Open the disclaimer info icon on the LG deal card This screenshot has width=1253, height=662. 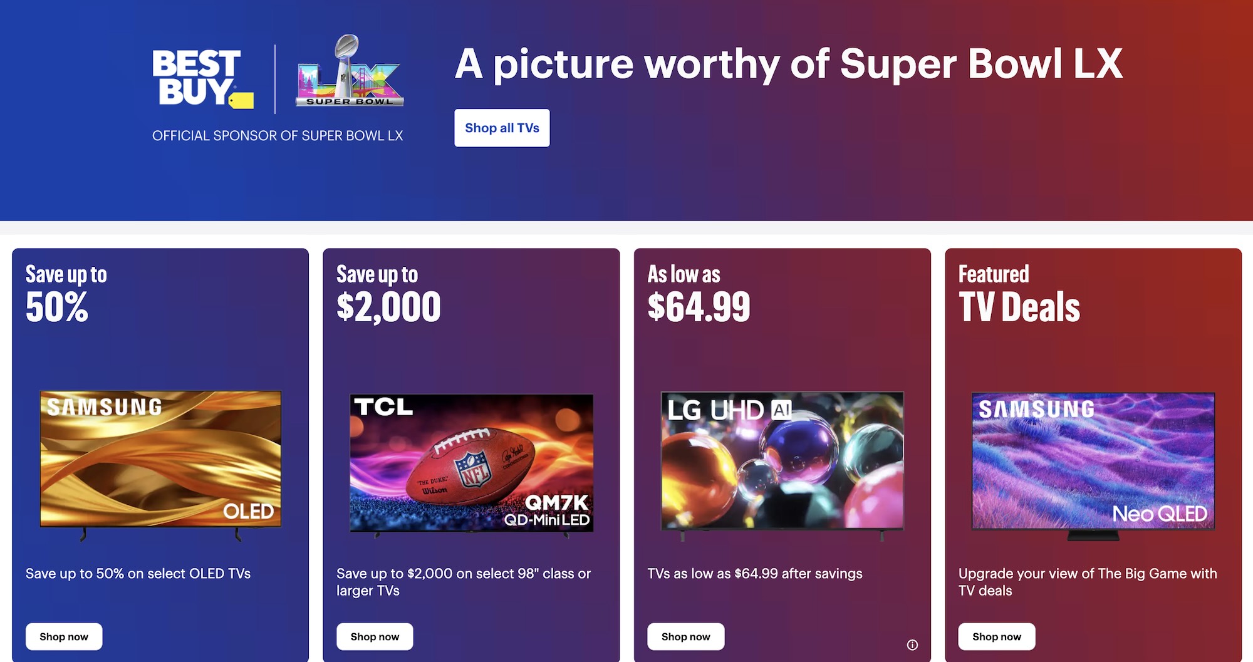[913, 644]
